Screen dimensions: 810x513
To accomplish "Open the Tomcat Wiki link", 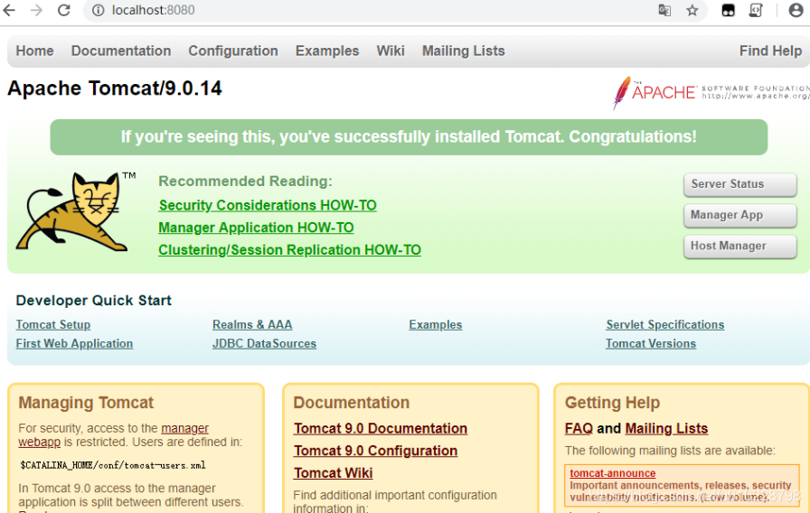I will point(334,472).
